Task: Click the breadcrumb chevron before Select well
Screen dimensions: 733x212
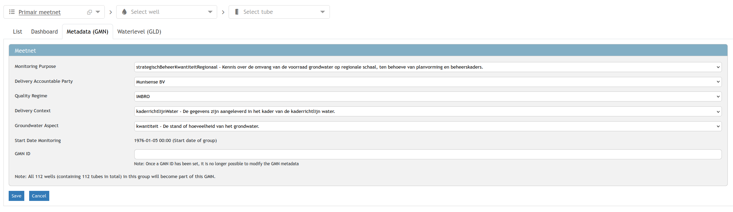Action: (111, 12)
